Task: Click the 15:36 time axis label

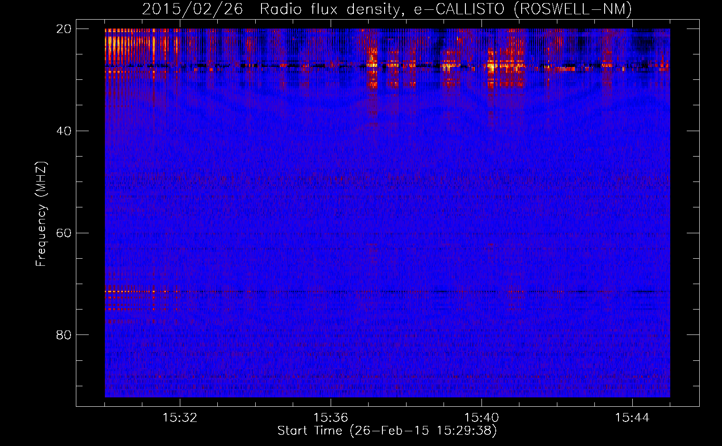Action: click(x=331, y=418)
